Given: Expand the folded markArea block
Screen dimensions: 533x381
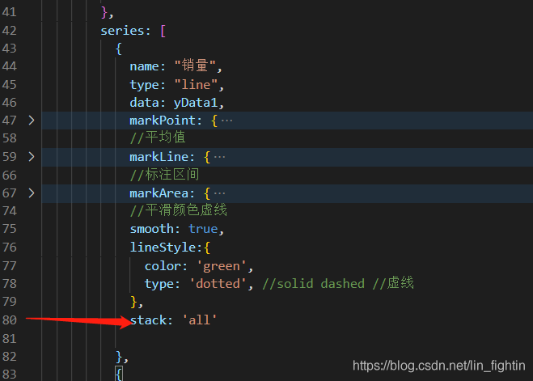Looking at the screenshot, I should (32, 193).
